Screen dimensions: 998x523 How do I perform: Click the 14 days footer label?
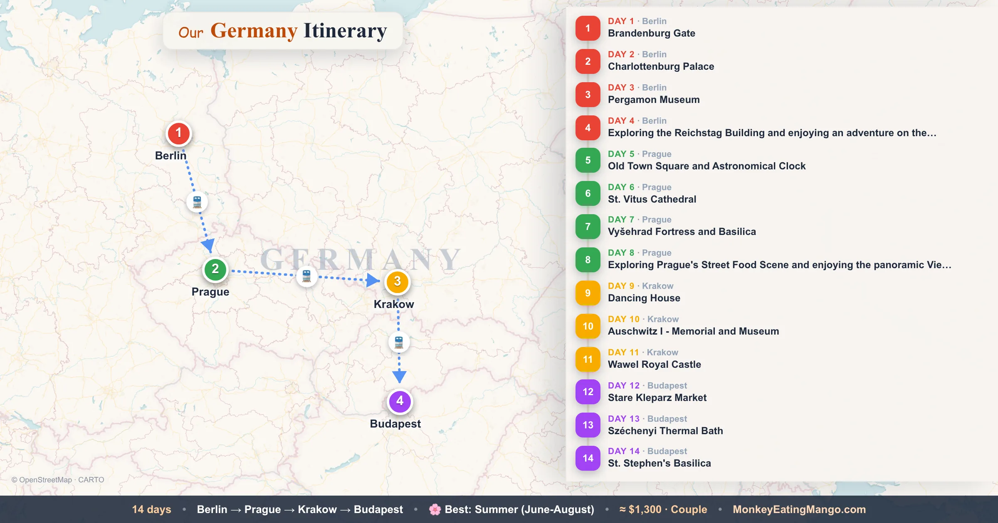point(152,509)
